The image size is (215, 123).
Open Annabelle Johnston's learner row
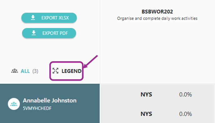coord(50,104)
